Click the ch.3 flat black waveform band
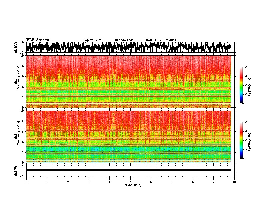 [128, 170]
